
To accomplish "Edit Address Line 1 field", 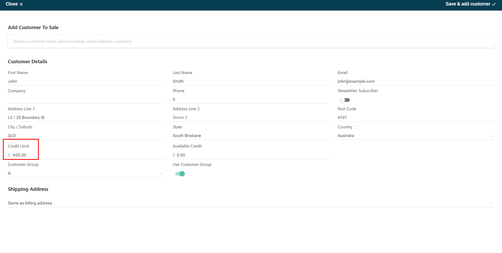I will pyautogui.click(x=86, y=118).
